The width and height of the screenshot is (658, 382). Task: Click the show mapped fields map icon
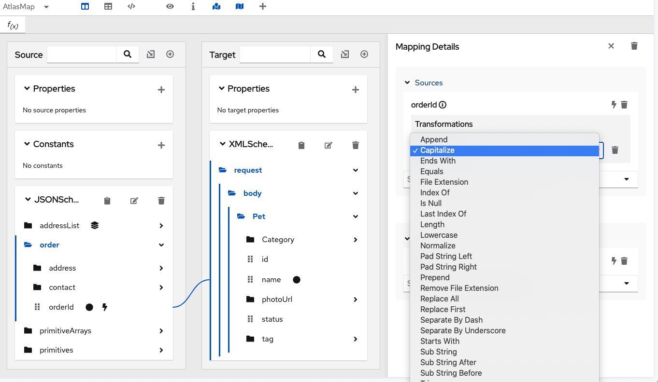(x=216, y=6)
